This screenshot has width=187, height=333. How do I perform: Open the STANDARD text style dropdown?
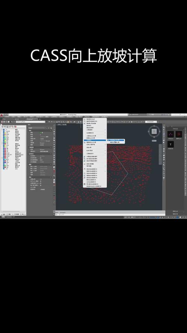(151, 122)
